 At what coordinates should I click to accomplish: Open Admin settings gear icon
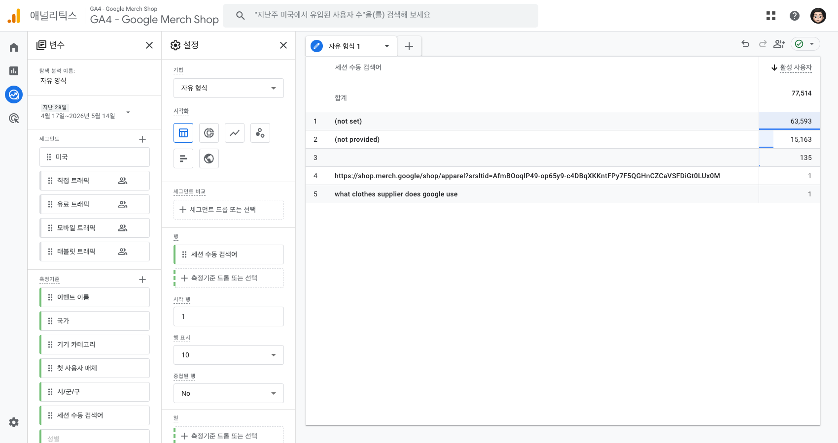tap(14, 422)
